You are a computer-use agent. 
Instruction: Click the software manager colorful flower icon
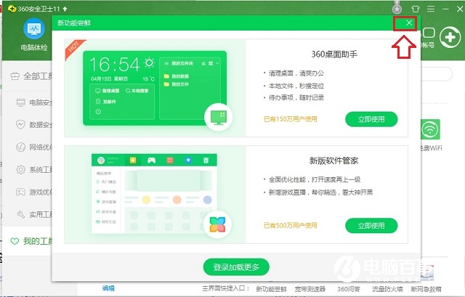217,224
